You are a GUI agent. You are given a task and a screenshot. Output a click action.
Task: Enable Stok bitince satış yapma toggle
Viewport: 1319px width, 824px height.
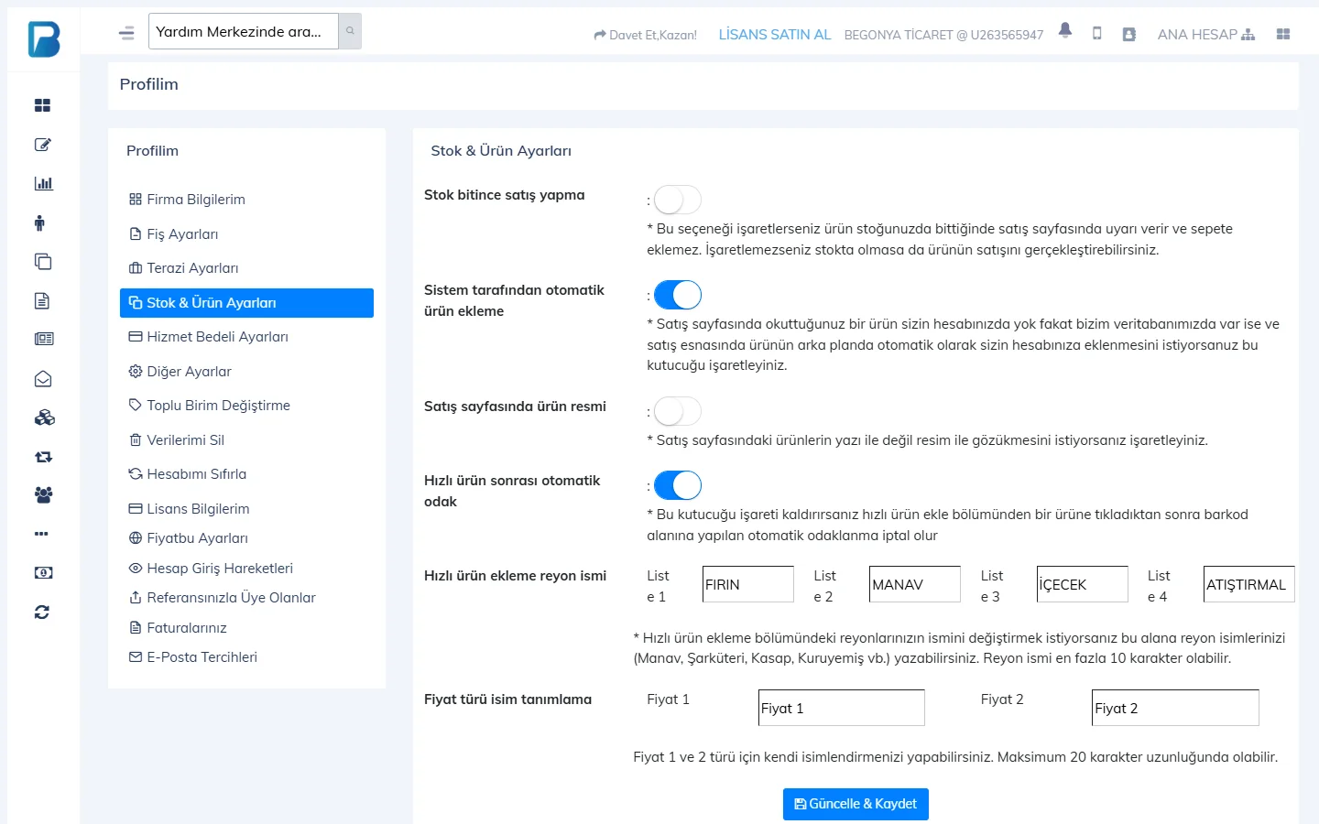point(677,200)
